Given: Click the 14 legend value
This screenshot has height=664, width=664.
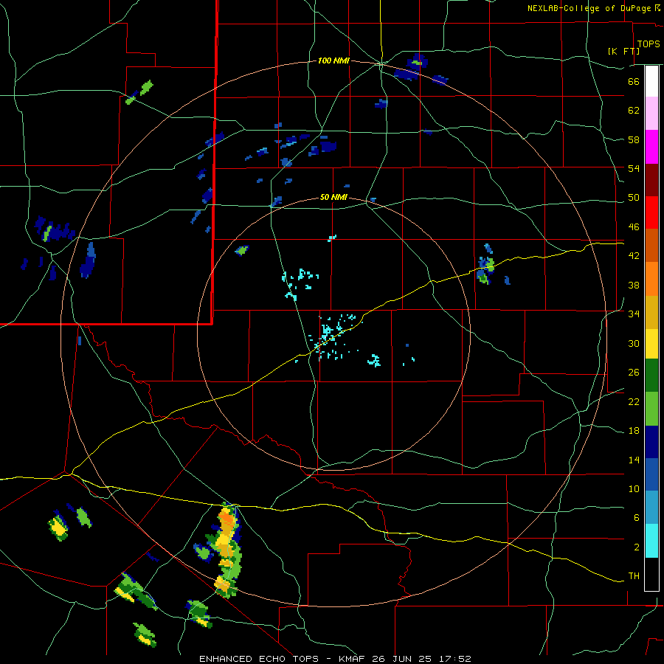Looking at the screenshot, I should (x=634, y=460).
